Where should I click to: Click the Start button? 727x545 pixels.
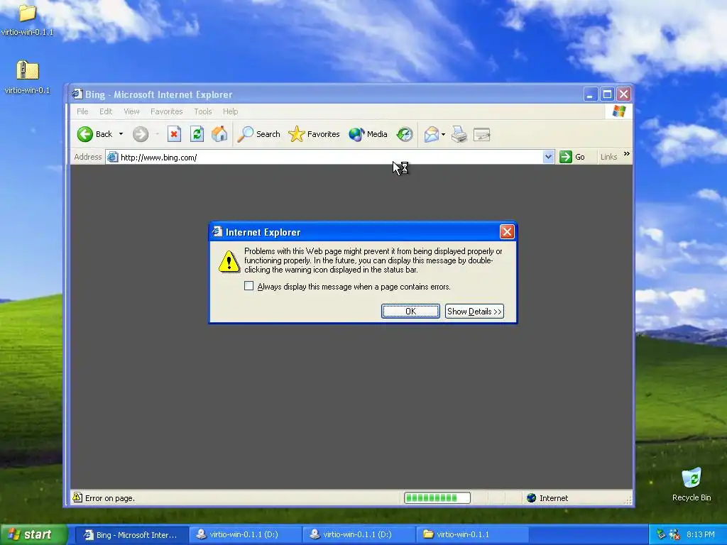33,535
